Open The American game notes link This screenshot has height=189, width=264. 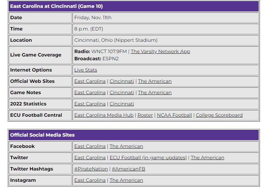pos(155,92)
